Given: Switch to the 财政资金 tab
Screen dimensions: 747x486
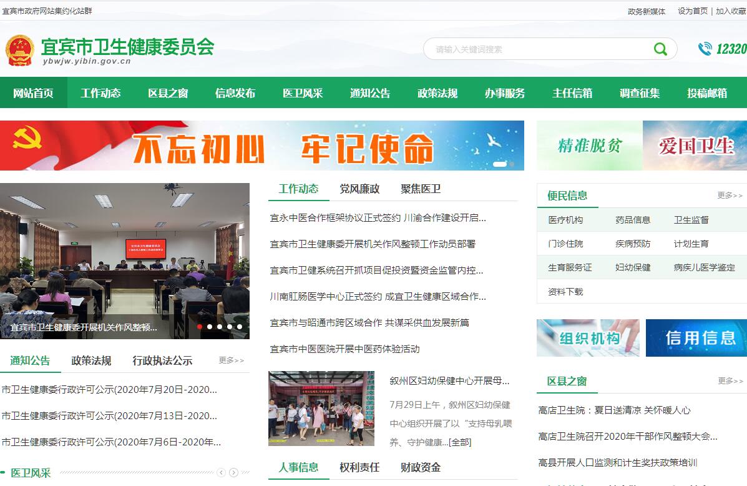Looking at the screenshot, I should coord(421,467).
